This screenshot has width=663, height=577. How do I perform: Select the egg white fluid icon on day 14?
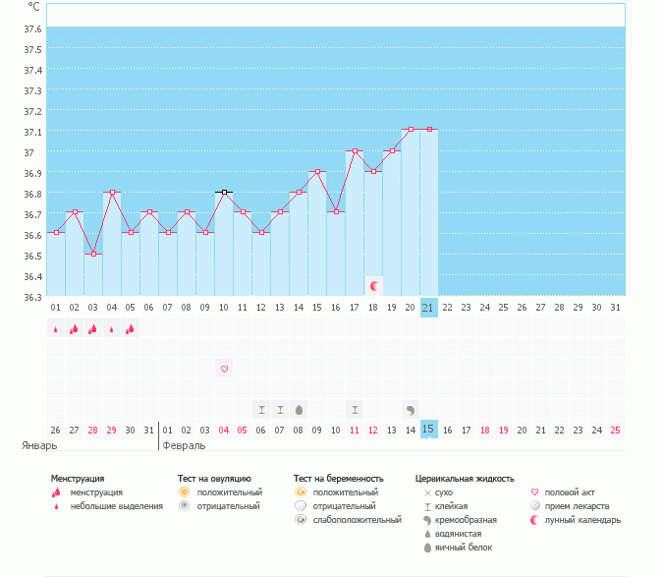pyautogui.click(x=299, y=409)
